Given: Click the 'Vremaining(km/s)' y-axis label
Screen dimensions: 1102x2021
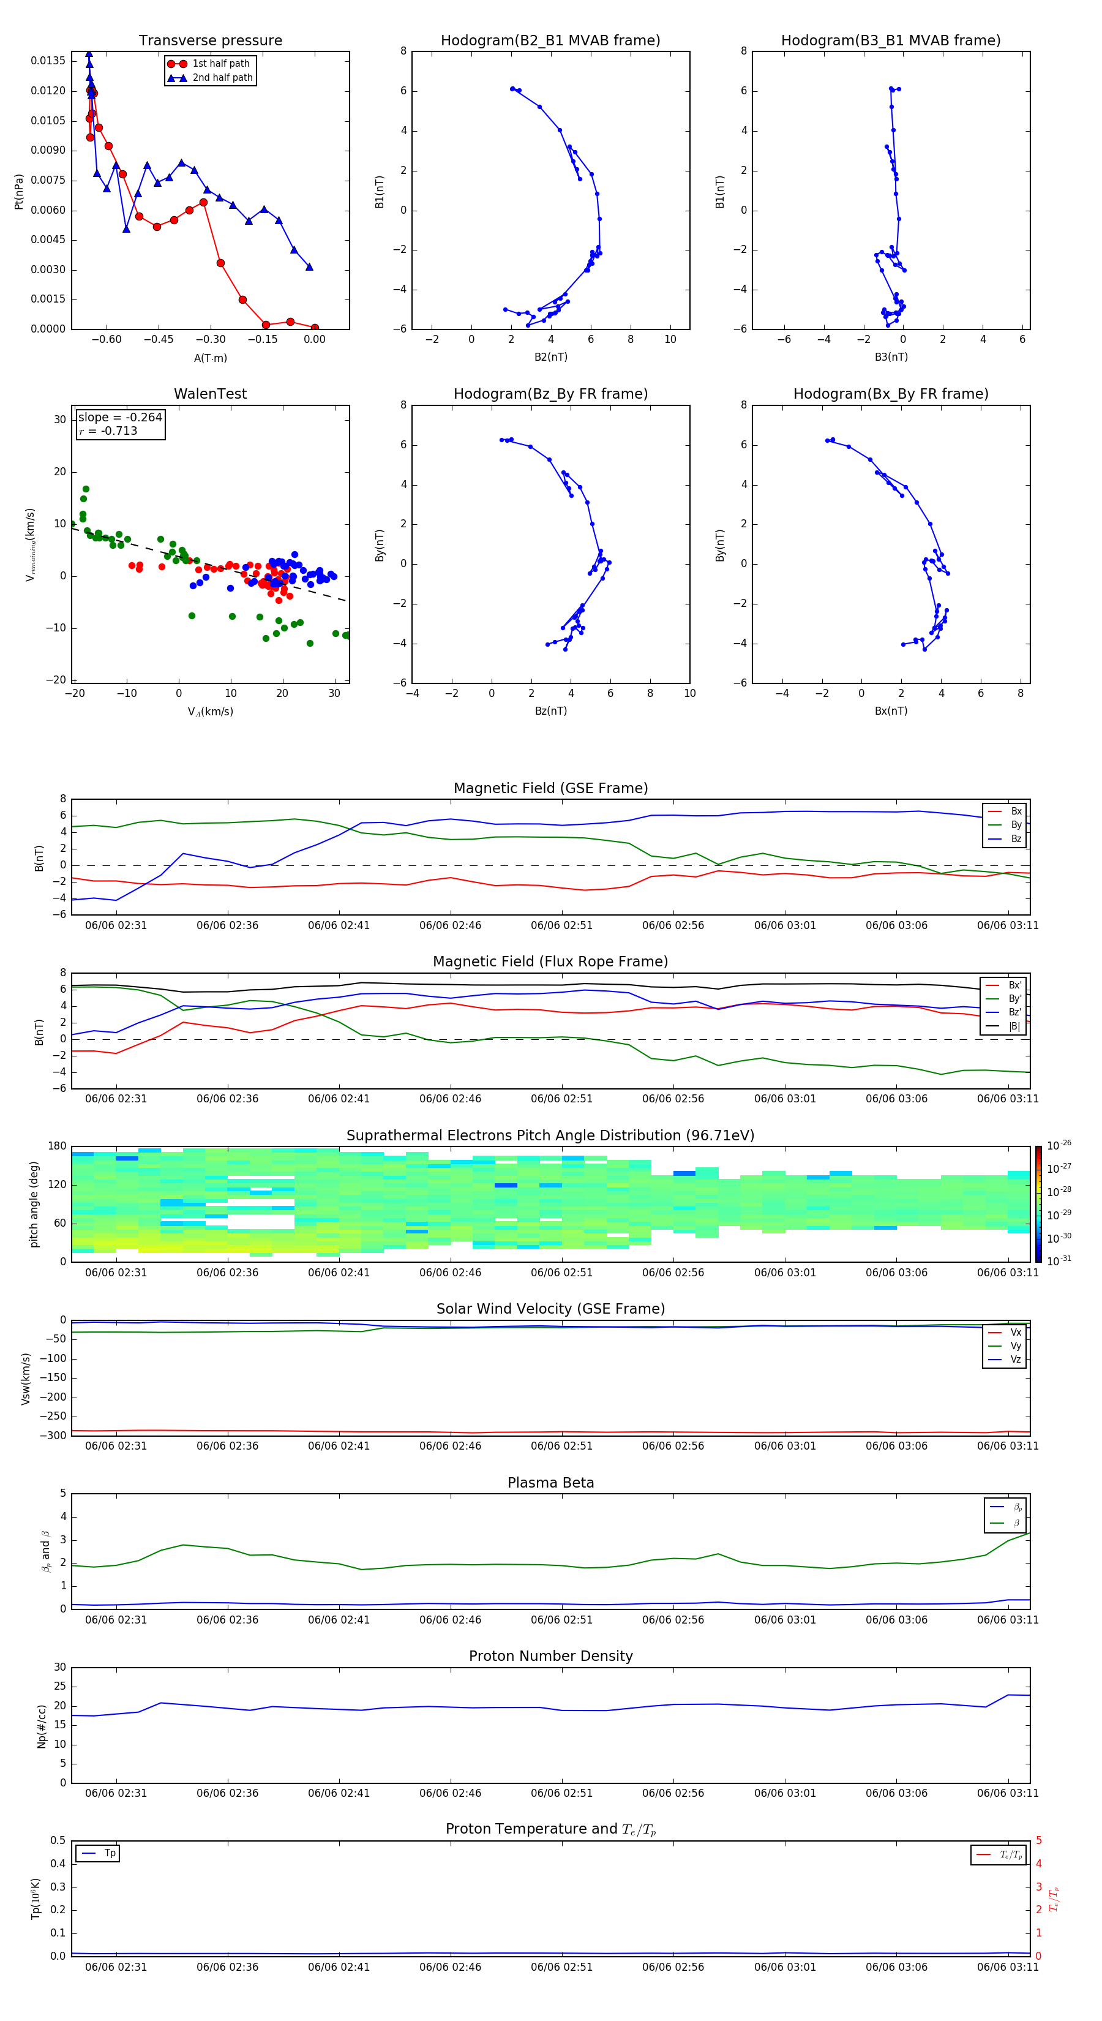Looking at the screenshot, I should [30, 544].
